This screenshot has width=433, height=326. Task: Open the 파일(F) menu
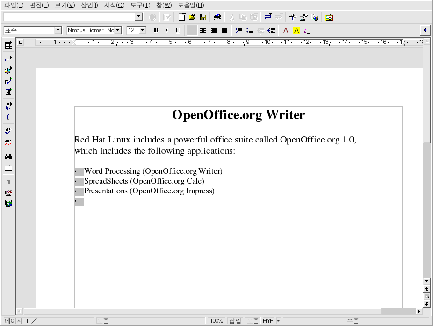pos(14,5)
